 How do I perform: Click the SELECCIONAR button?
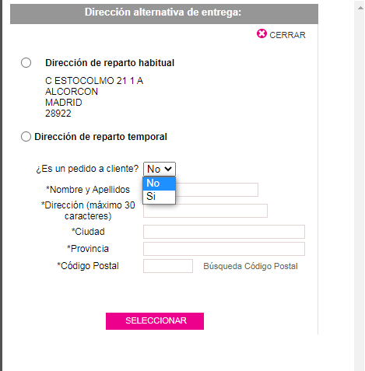(155, 321)
